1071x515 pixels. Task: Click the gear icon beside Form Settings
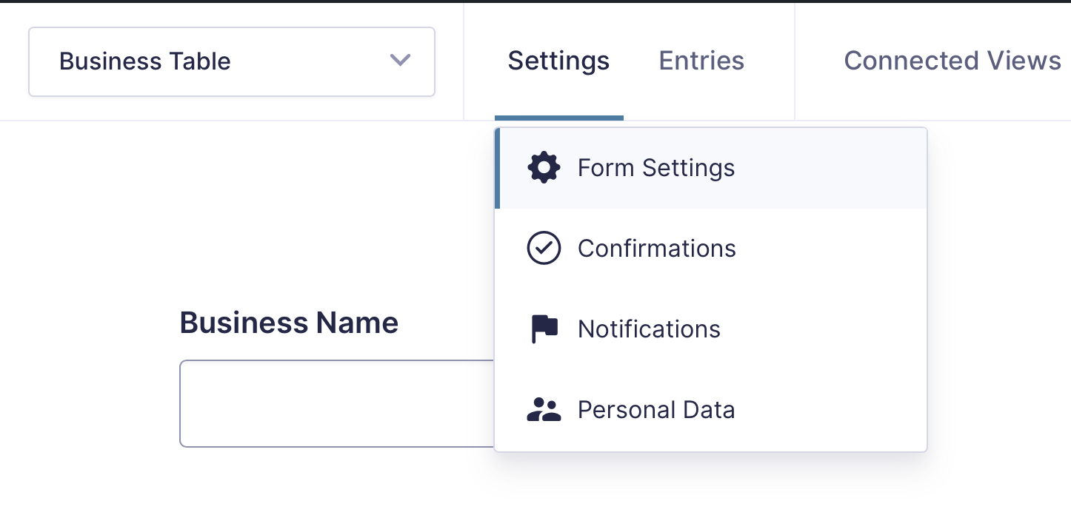544,168
